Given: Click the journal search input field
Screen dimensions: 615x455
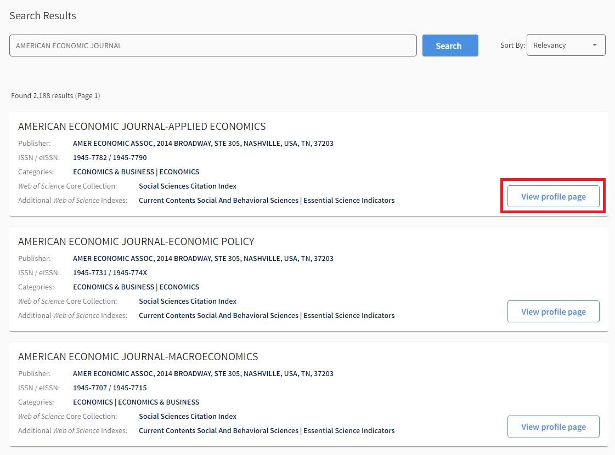Looking at the screenshot, I should [213, 46].
